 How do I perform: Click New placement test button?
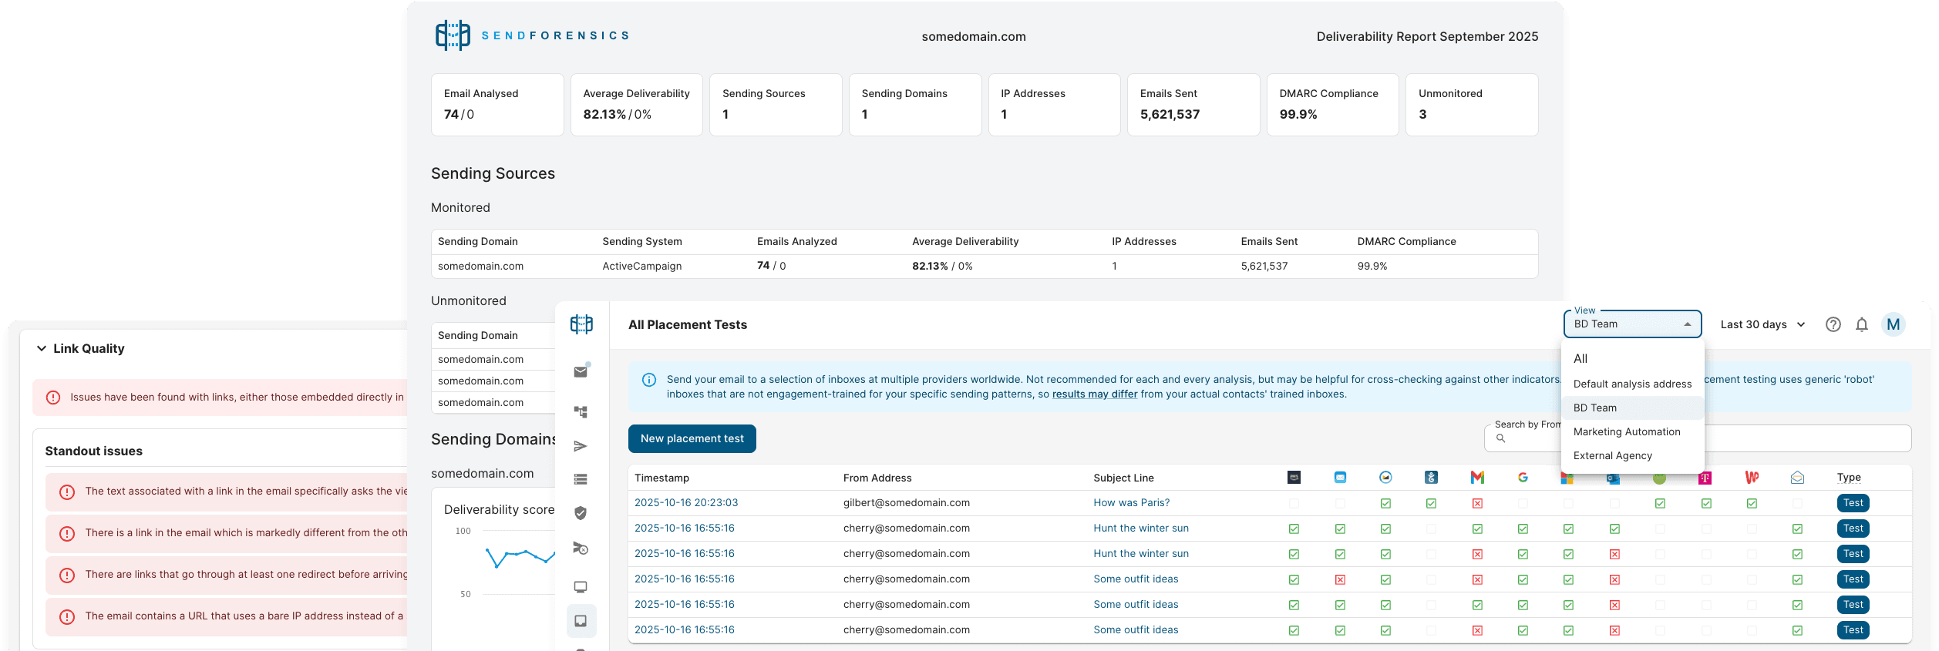(x=692, y=438)
